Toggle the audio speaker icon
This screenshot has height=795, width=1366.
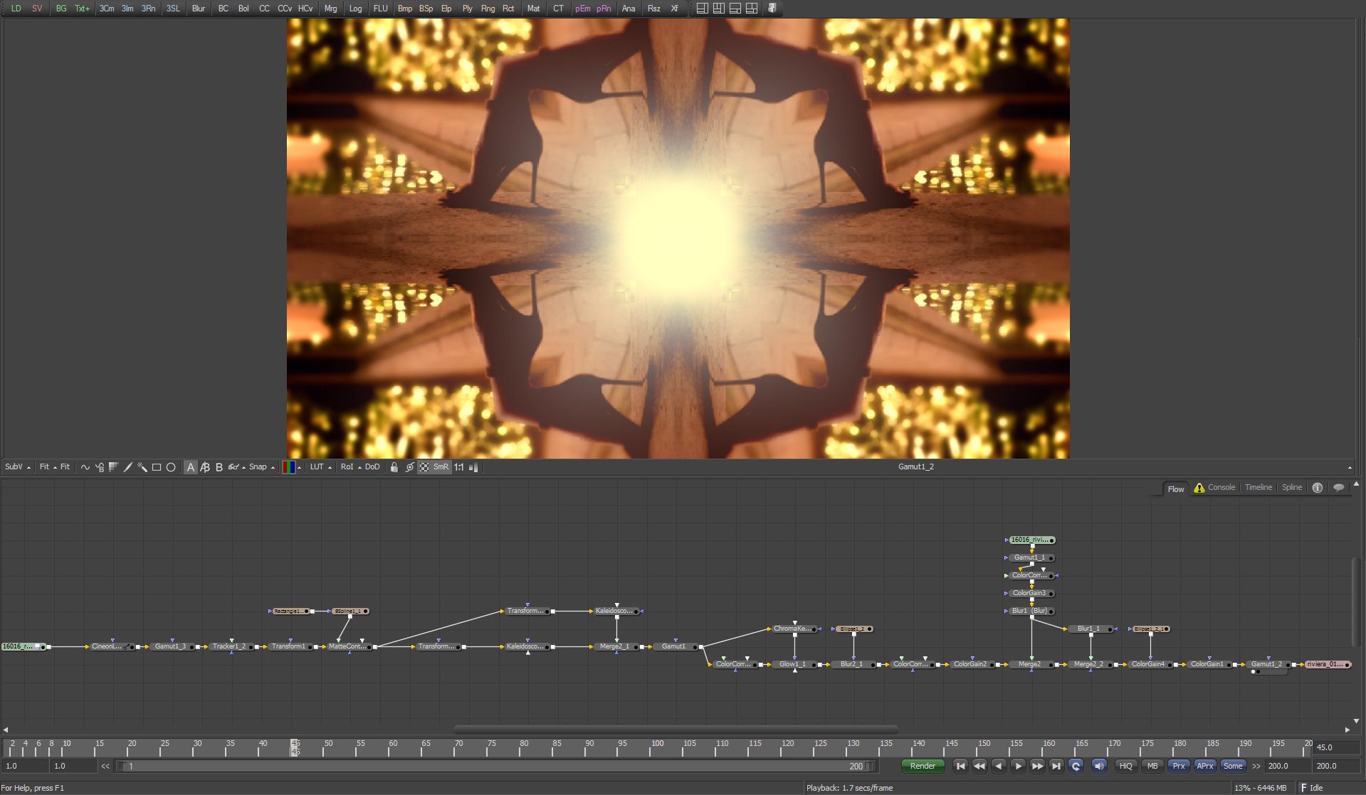[x=1099, y=766]
